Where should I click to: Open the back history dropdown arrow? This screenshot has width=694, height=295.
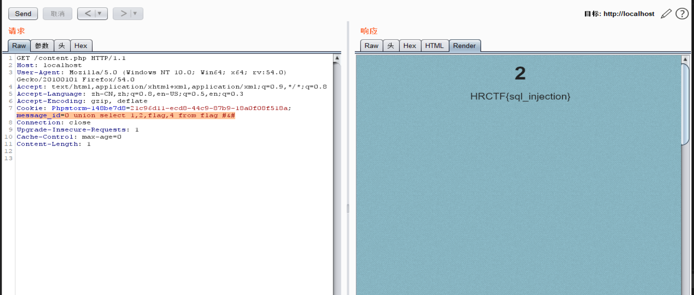[100, 14]
